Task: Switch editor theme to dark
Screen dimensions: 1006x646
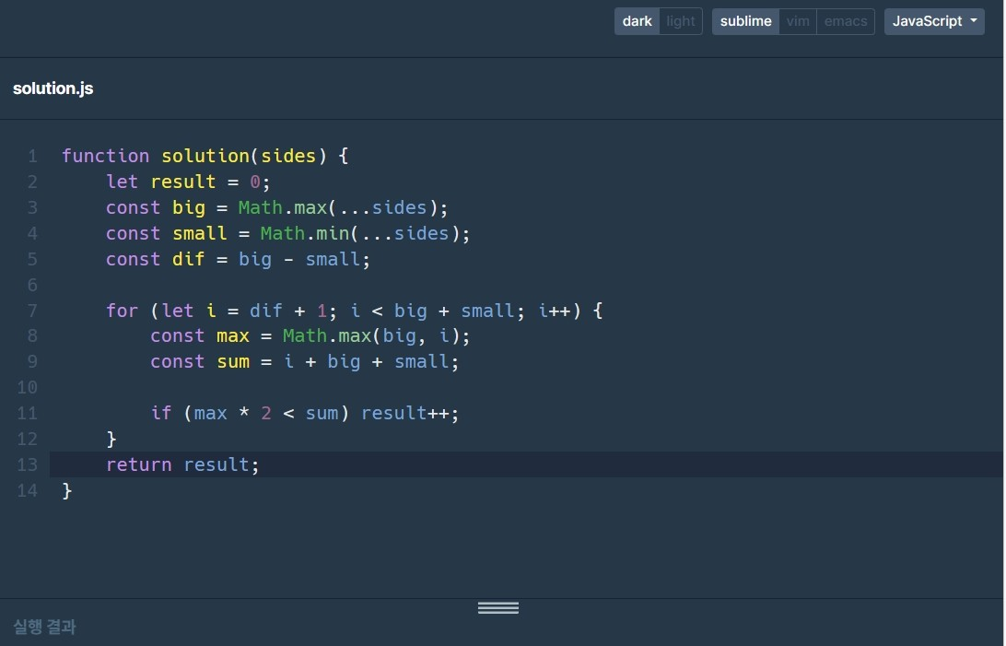Action: 637,21
